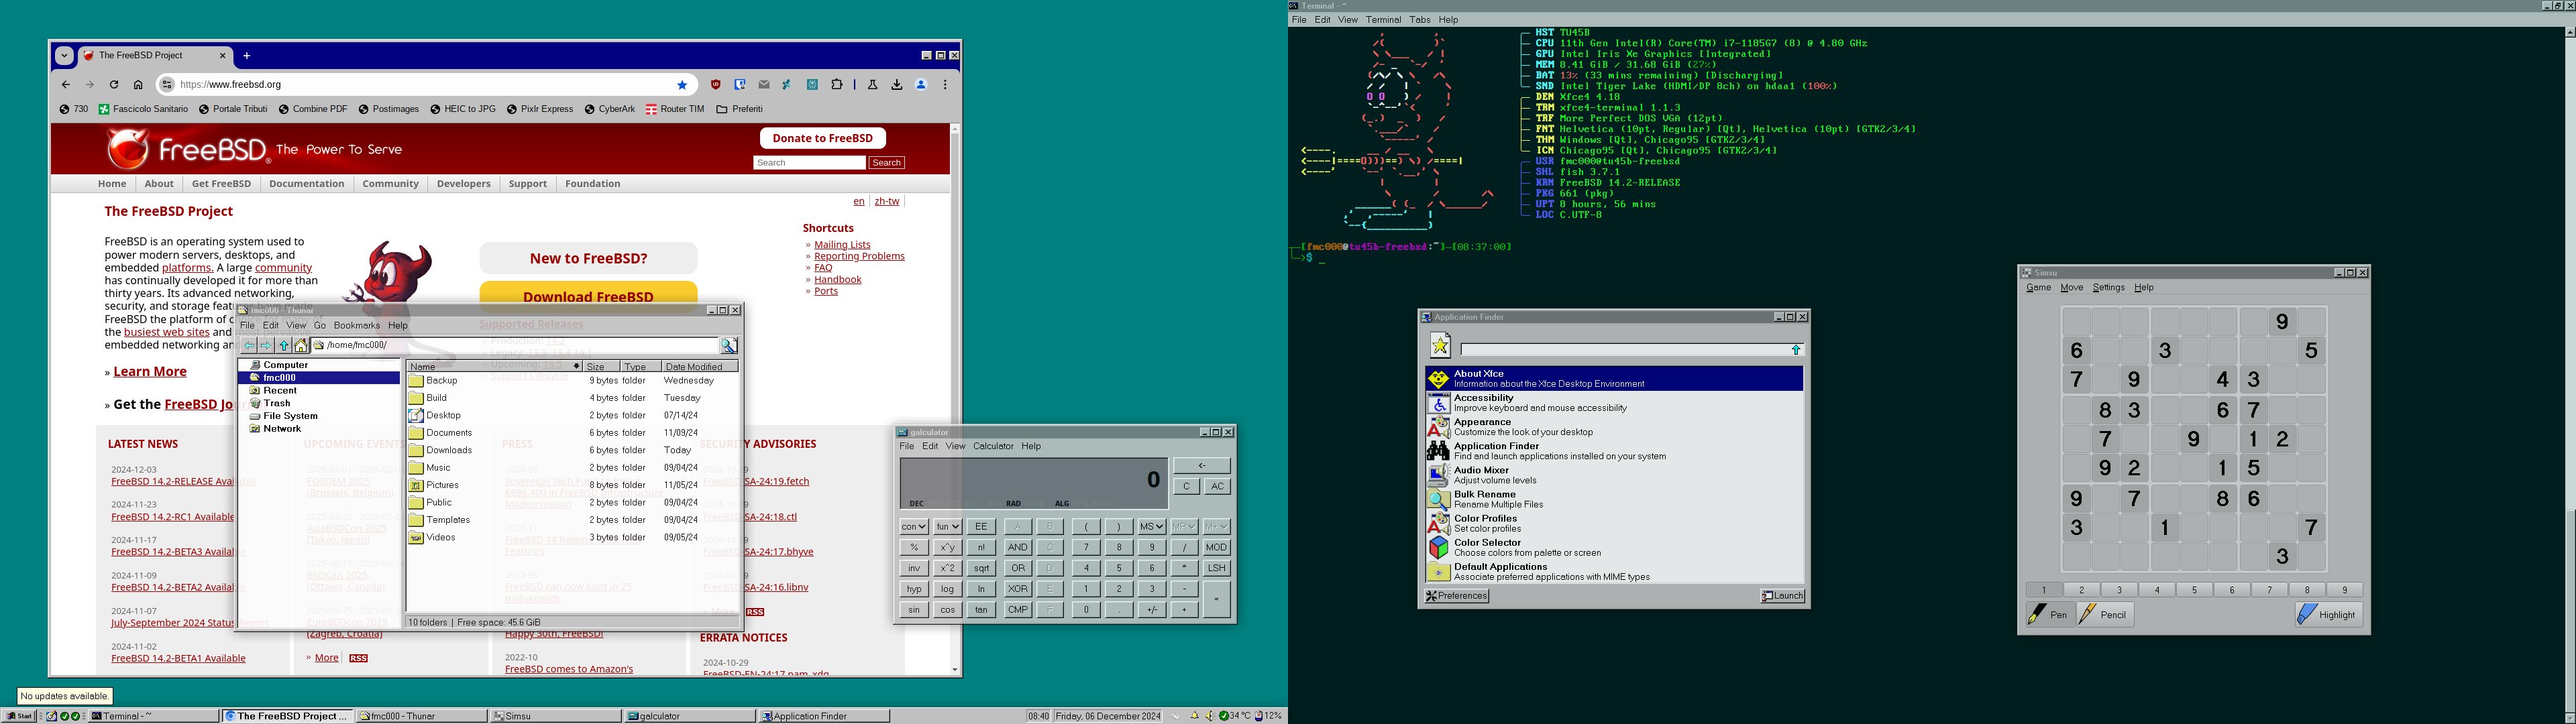Click the Preferences button in Application Finder
Screen dimensions: 2576x724
pyautogui.click(x=1457, y=596)
